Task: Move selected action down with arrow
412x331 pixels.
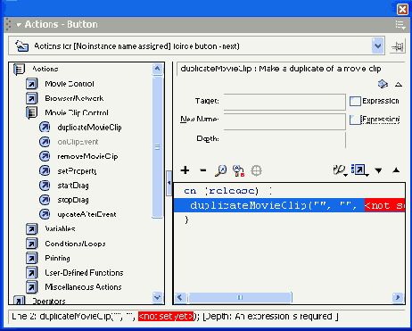Action: [378, 170]
